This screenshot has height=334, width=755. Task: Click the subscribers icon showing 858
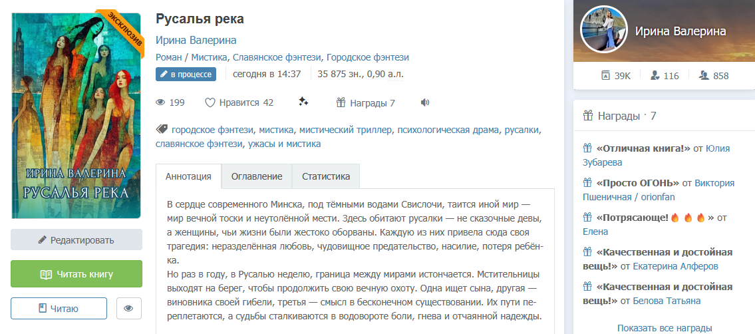point(704,76)
